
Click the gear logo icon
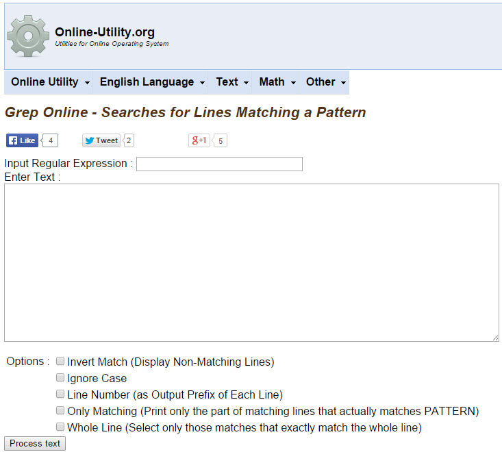click(28, 36)
